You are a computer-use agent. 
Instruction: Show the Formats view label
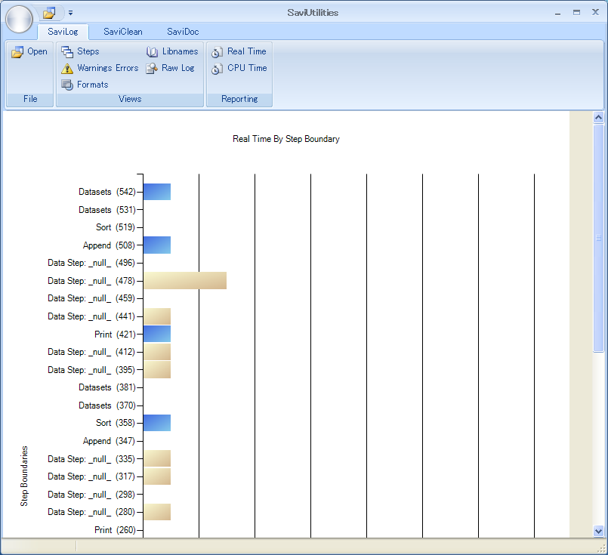pos(93,85)
